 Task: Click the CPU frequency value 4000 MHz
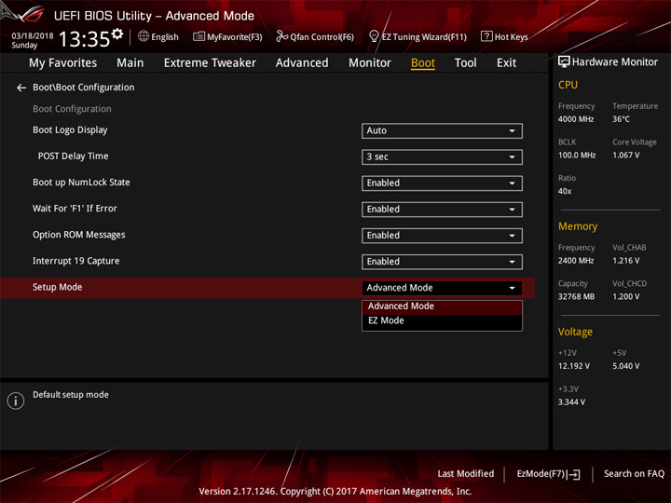click(x=576, y=119)
